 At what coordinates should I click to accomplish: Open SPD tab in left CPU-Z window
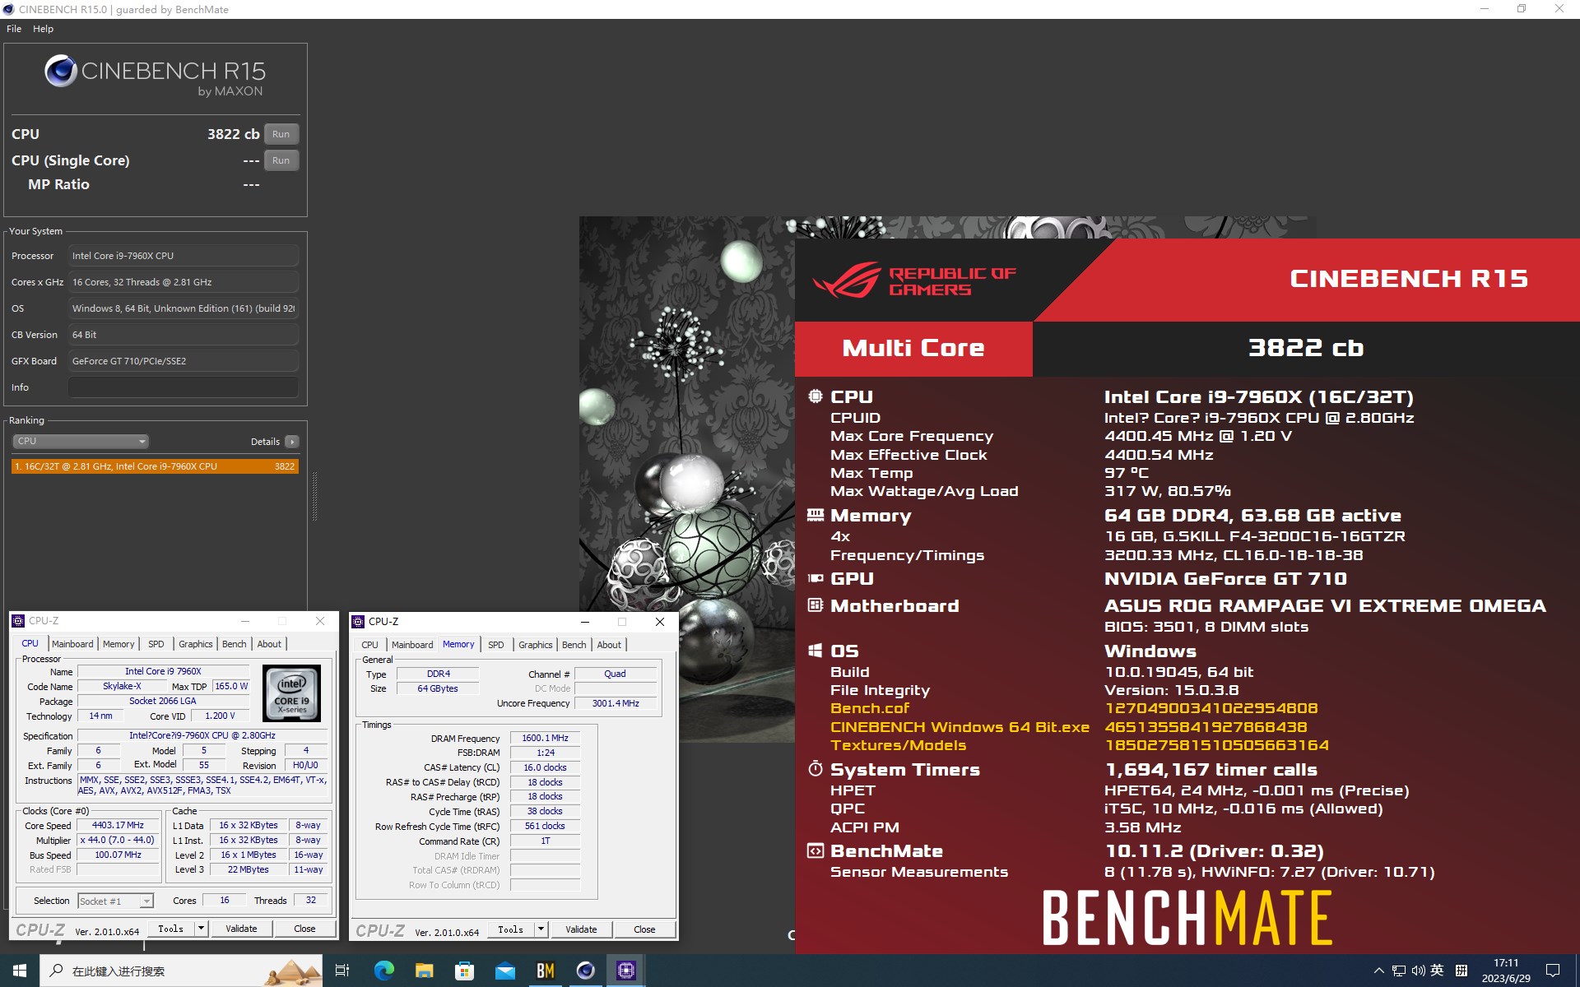156,644
